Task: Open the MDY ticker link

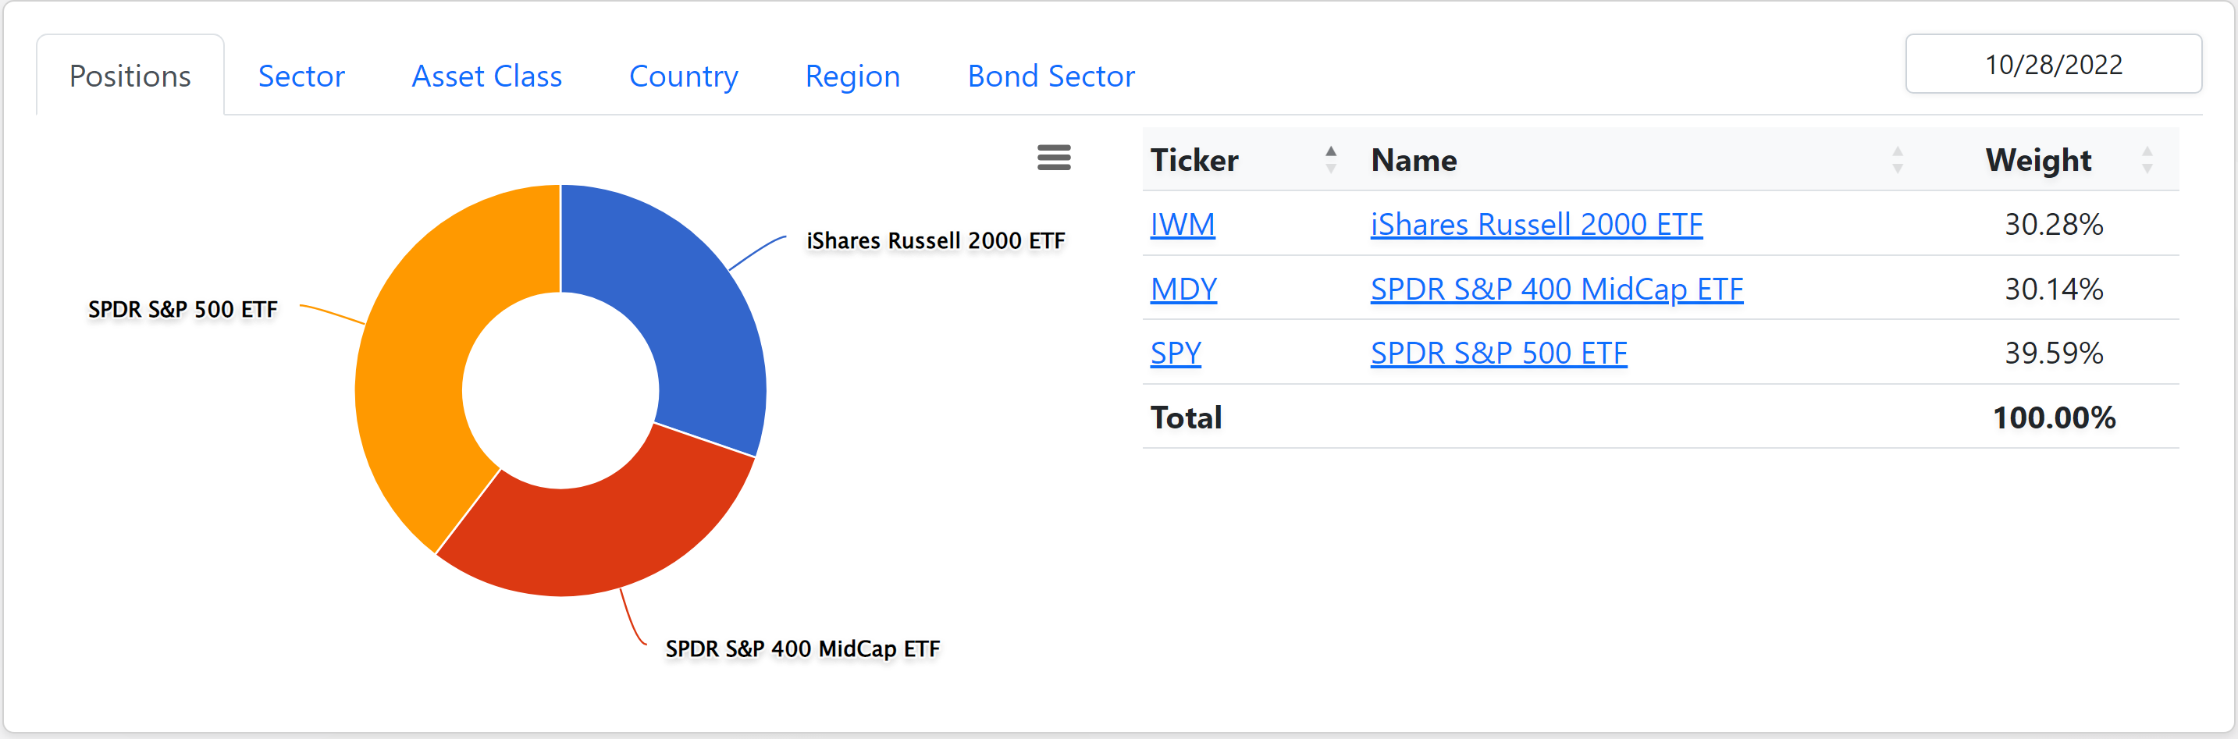Action: [x=1183, y=288]
